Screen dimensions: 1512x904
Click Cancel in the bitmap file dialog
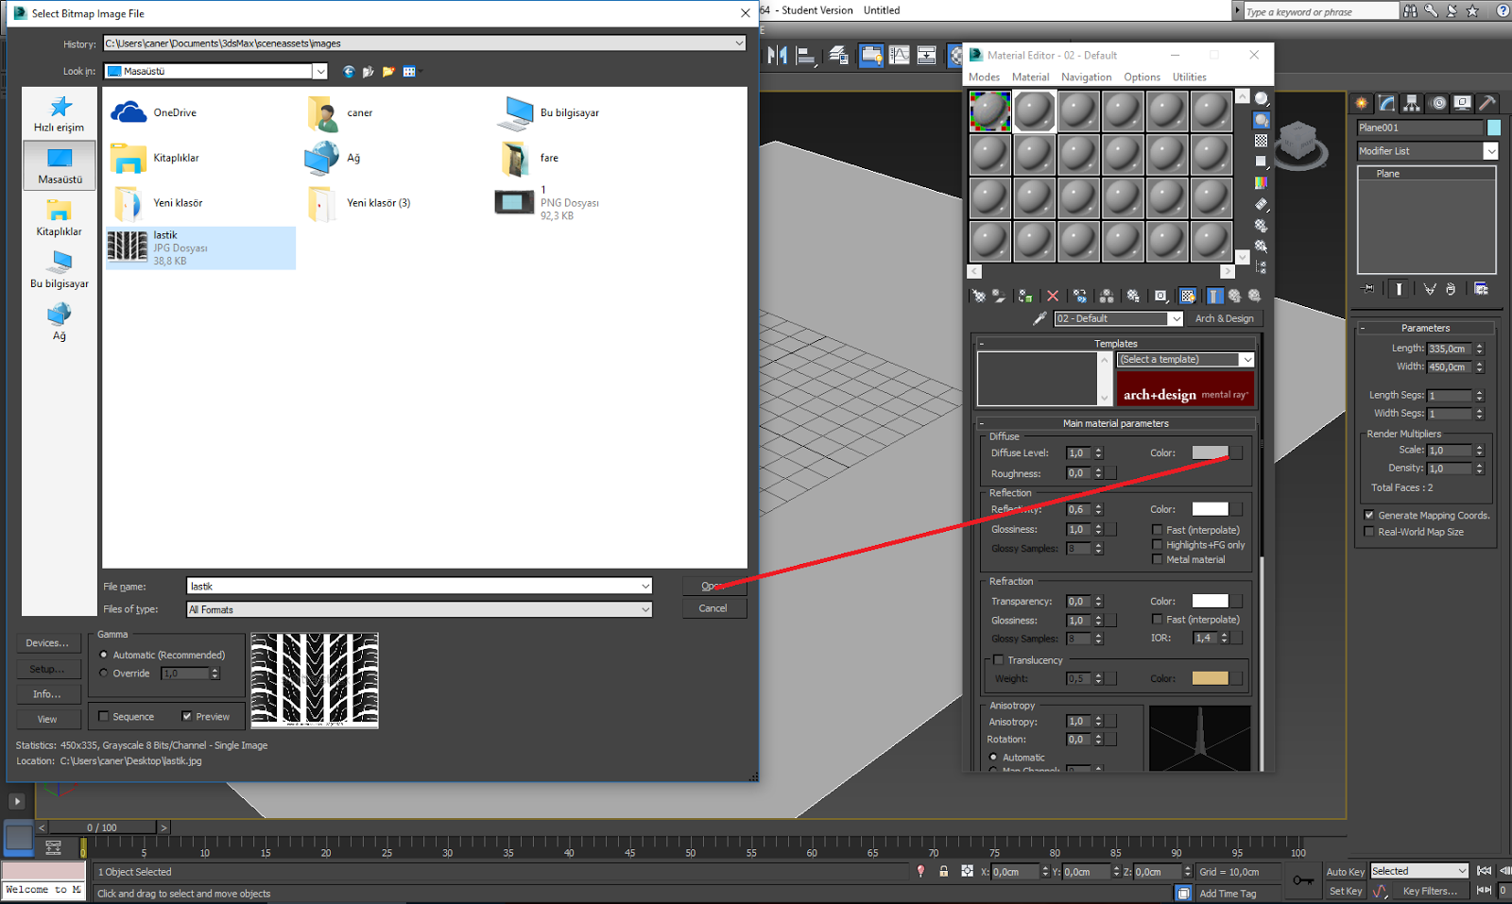pyautogui.click(x=713, y=608)
